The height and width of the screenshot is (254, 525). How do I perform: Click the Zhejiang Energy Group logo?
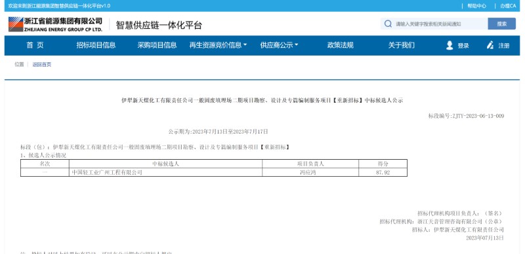click(x=56, y=24)
